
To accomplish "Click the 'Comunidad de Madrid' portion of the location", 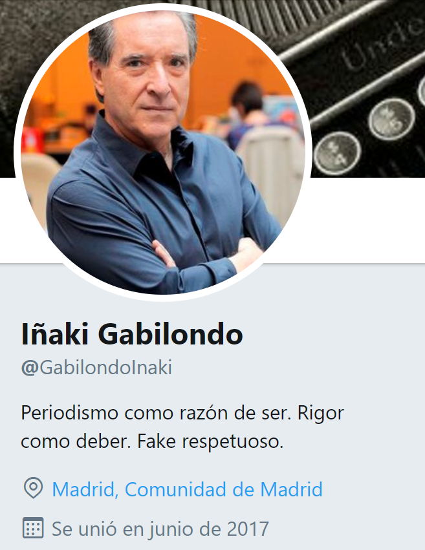I will coord(224,489).
